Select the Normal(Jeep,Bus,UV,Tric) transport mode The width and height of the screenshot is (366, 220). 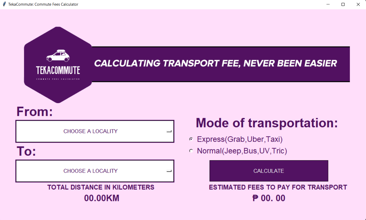pyautogui.click(x=242, y=151)
